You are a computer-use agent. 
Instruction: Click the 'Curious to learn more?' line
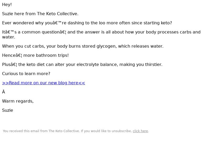26,74
